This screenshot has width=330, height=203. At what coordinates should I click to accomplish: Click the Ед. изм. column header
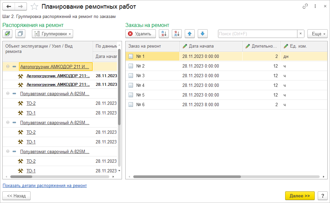pos(304,46)
